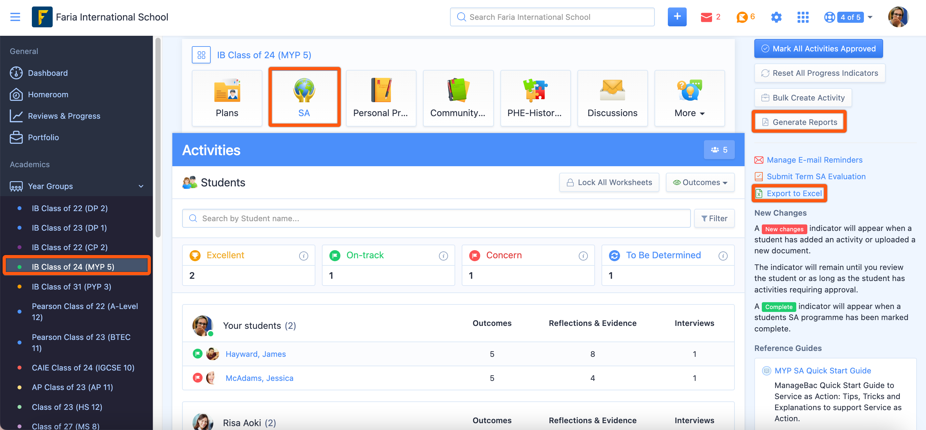Open McAdams, Jessica student link

click(x=259, y=378)
